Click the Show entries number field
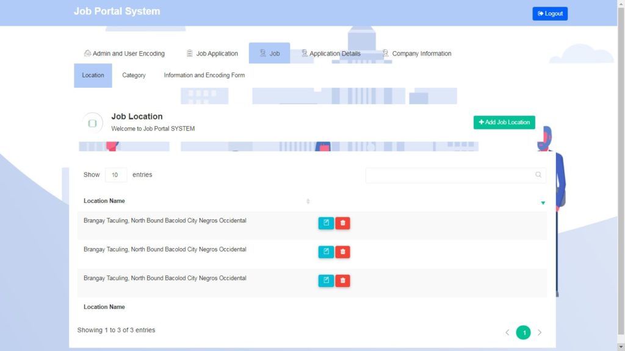This screenshot has width=625, height=351. click(115, 175)
